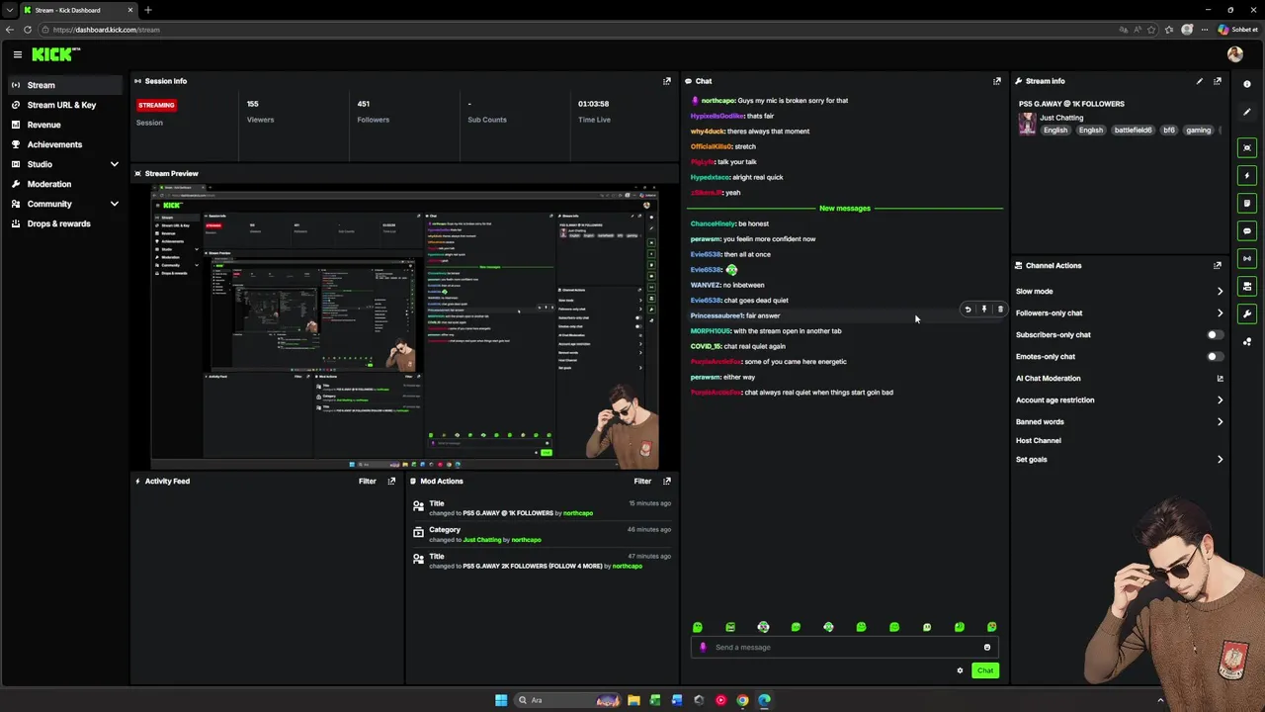Toggle the note widget icon in right rail
The height and width of the screenshot is (712, 1265).
[x=1246, y=203]
